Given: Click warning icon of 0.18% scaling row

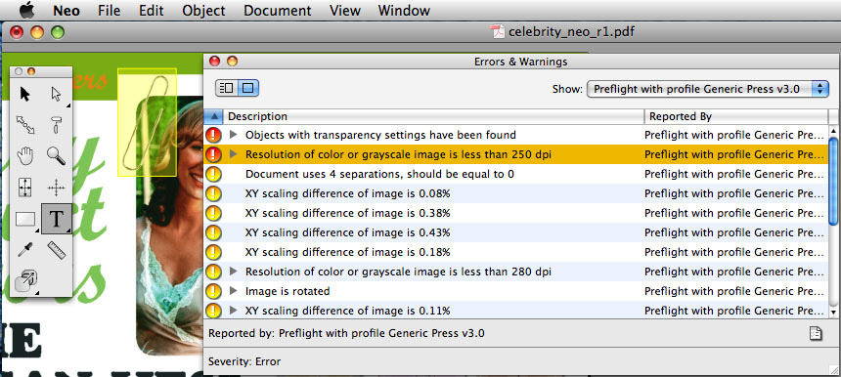Looking at the screenshot, I should (213, 252).
